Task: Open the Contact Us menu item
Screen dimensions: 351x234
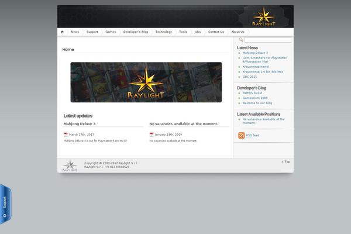Action: coord(216,32)
